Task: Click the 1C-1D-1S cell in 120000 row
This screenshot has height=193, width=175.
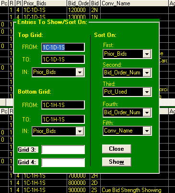Action: tap(45, 10)
